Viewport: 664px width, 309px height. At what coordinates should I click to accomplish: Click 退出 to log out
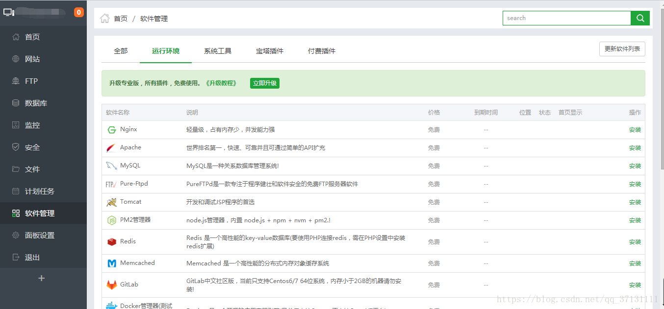[43, 257]
